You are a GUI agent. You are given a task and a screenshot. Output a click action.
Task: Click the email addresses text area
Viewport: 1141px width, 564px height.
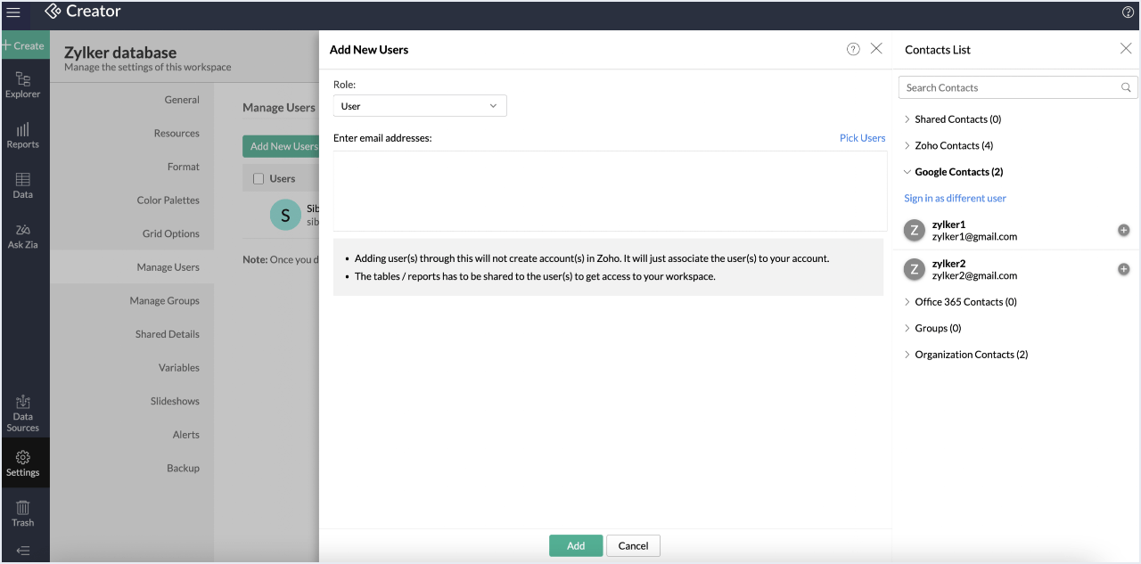(610, 191)
